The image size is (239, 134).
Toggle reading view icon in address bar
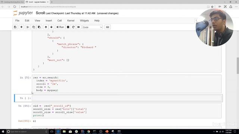(208, 7)
